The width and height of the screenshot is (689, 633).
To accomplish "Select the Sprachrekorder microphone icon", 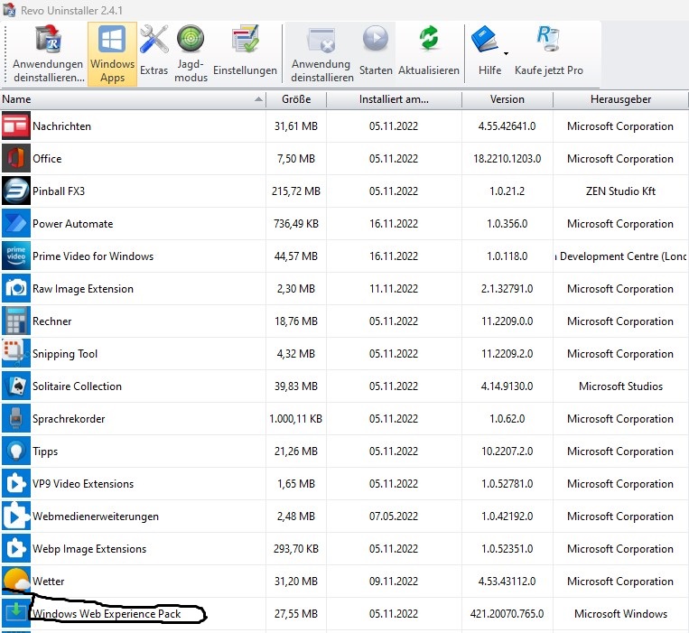I will click(16, 418).
